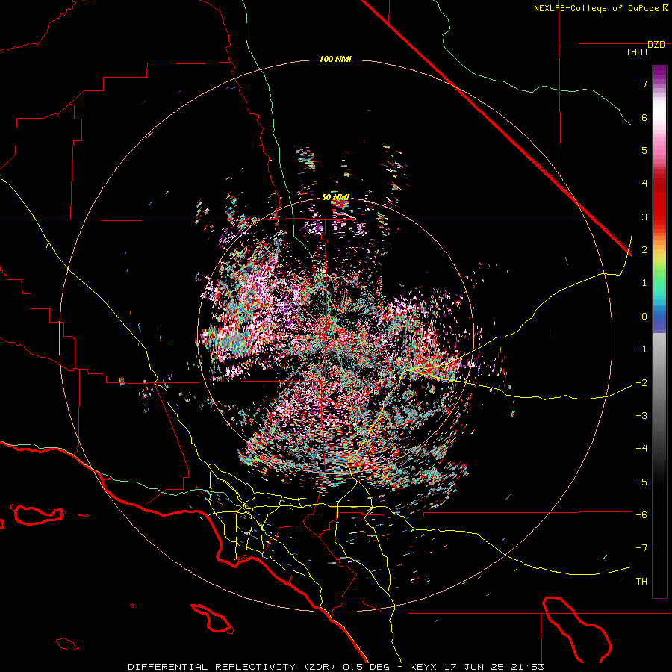Click the 7 value on color scale

click(644, 84)
